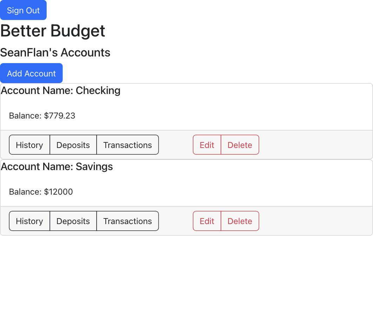The height and width of the screenshot is (317, 373).
Task: Click the Checking balance of $779.23
Action: pyautogui.click(x=41, y=115)
